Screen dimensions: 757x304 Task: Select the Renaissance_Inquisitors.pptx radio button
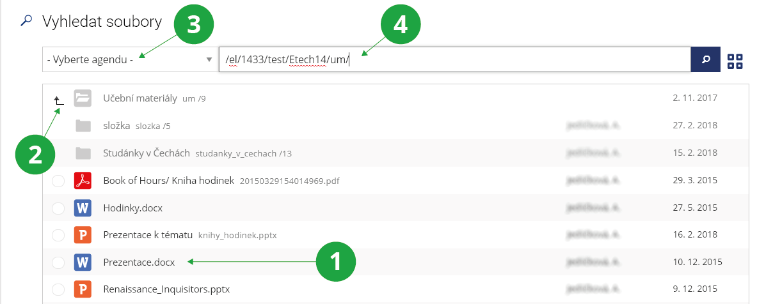[58, 289]
